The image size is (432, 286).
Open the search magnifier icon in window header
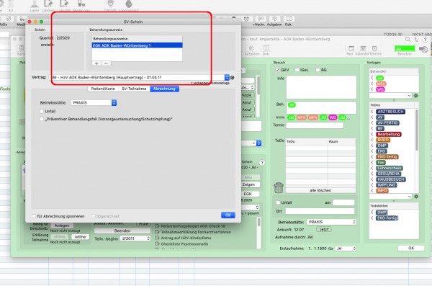pos(408,40)
